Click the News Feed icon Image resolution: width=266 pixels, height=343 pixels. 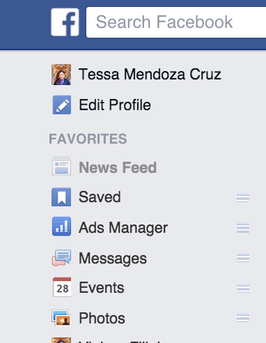[61, 167]
